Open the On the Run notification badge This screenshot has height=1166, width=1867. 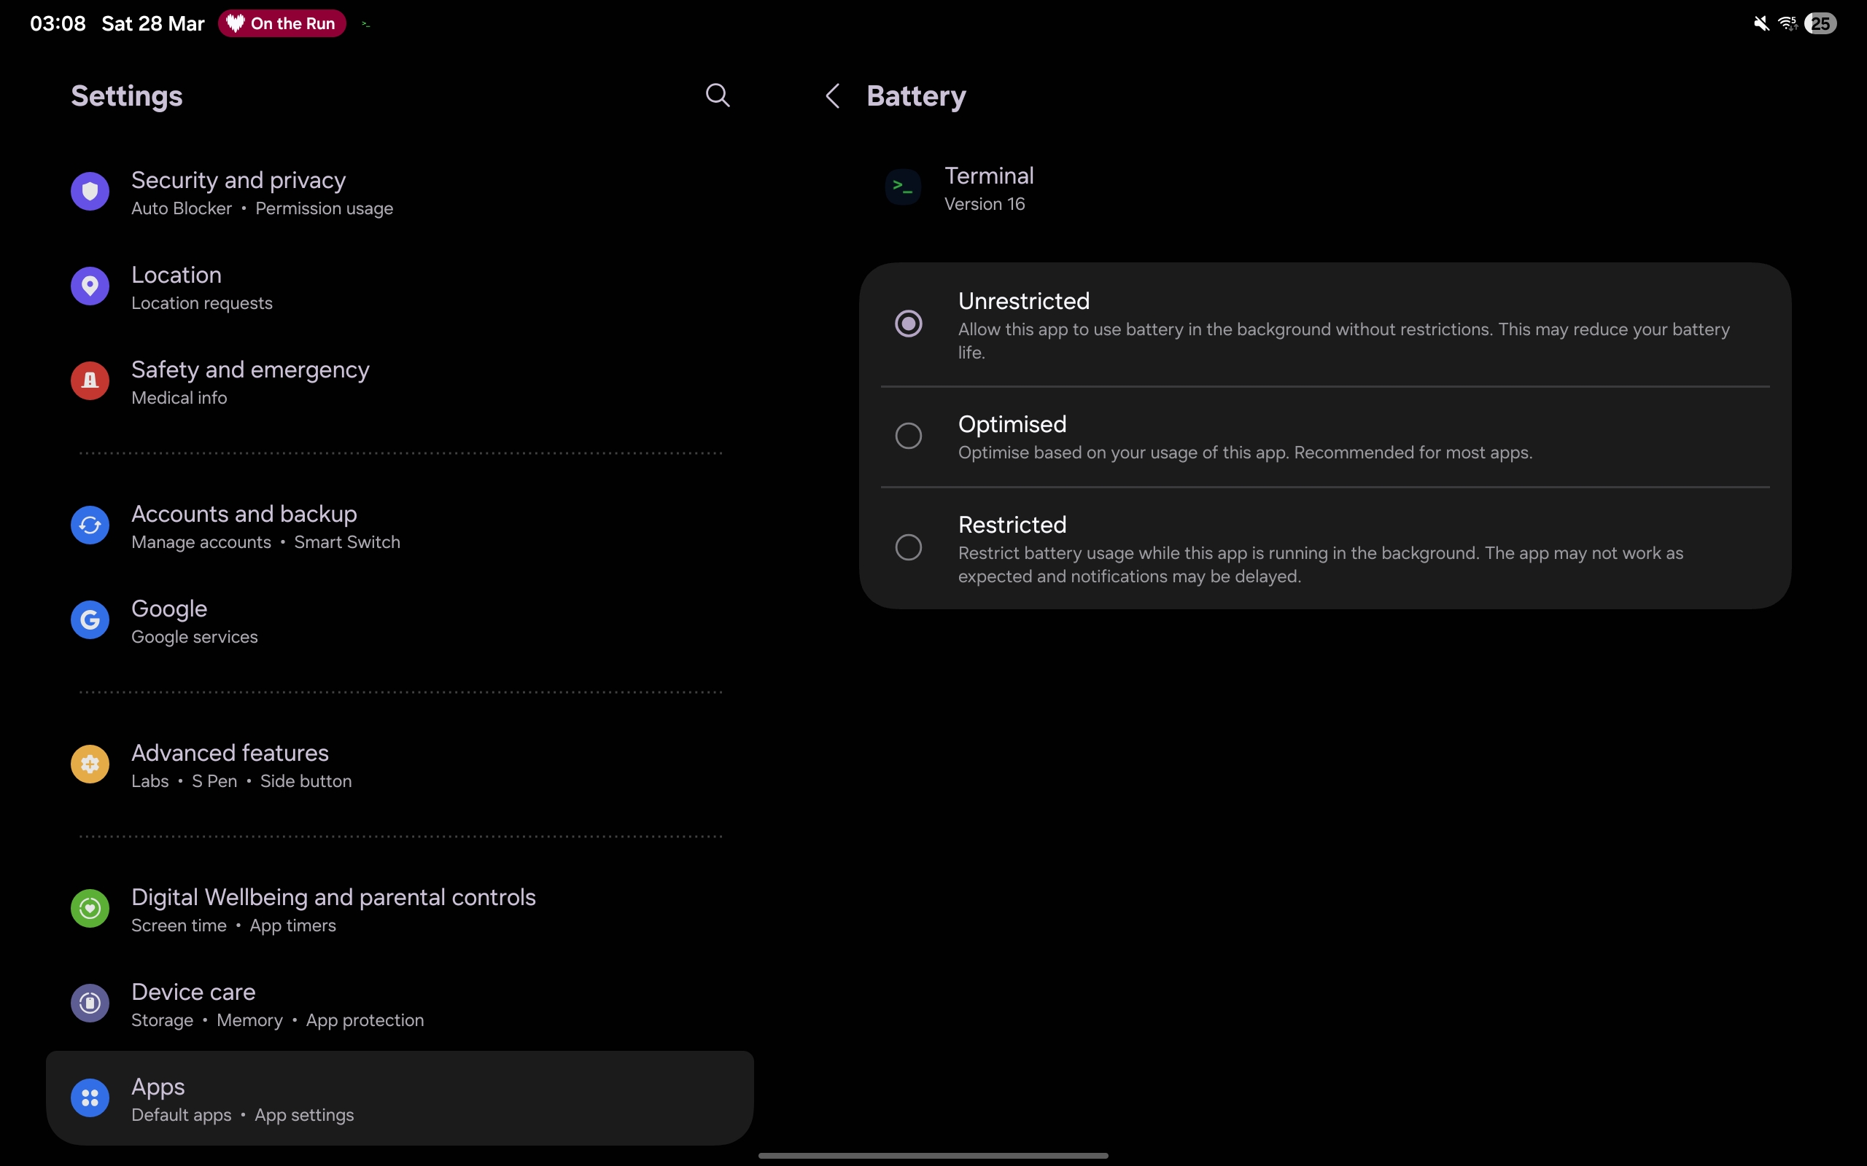(281, 23)
